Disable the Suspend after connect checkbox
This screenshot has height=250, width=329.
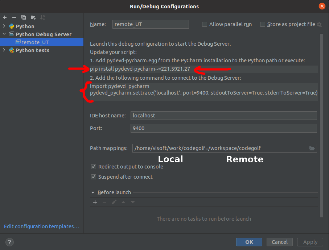[94, 177]
